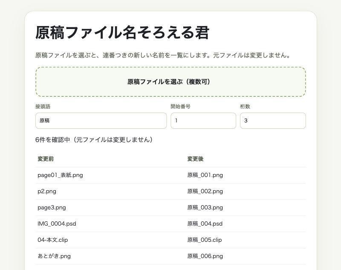
Task: Select the new name 原稿_005.clip
Action: [205, 240]
